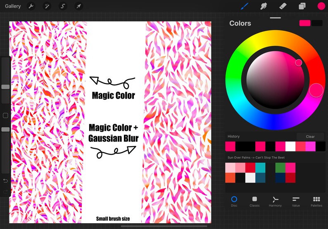The height and width of the screenshot is (229, 328).
Task: Click the saturation disc selector handle
Action: click(299, 62)
